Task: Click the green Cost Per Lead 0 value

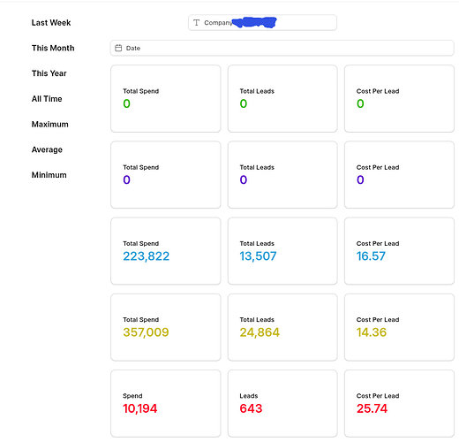Action: click(360, 103)
